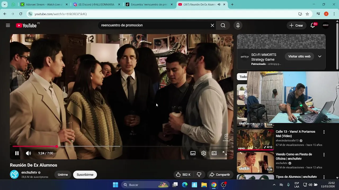This screenshot has width=339, height=190.
Task: Open Viendo Como en Fiesta de Oficina thumbnail
Action: [x=255, y=162]
